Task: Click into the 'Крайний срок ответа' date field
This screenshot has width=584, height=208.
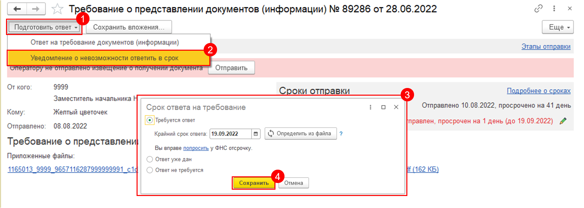Action: 230,134
